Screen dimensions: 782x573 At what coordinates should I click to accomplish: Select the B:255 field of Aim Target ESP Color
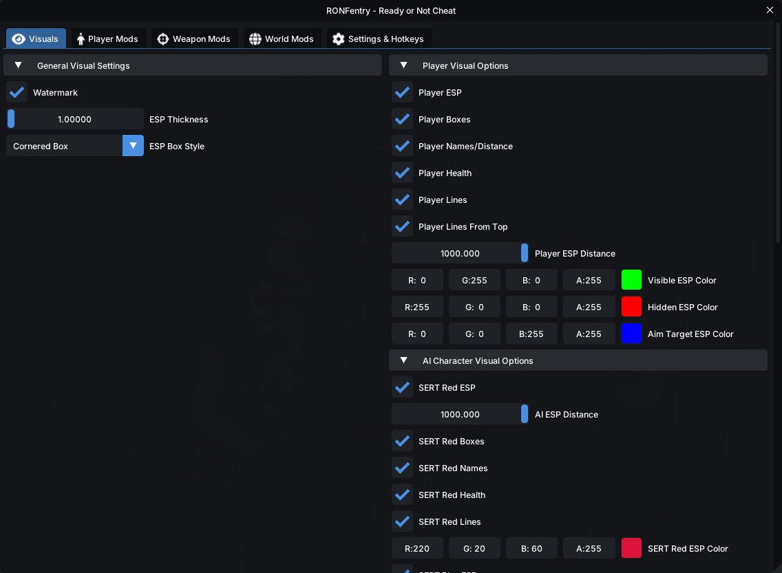(531, 334)
